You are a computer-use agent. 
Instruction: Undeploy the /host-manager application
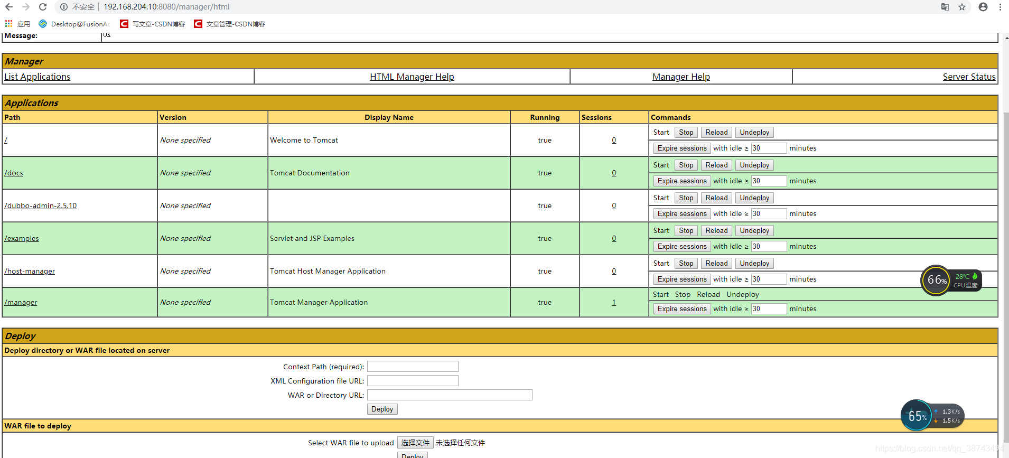(x=754, y=264)
